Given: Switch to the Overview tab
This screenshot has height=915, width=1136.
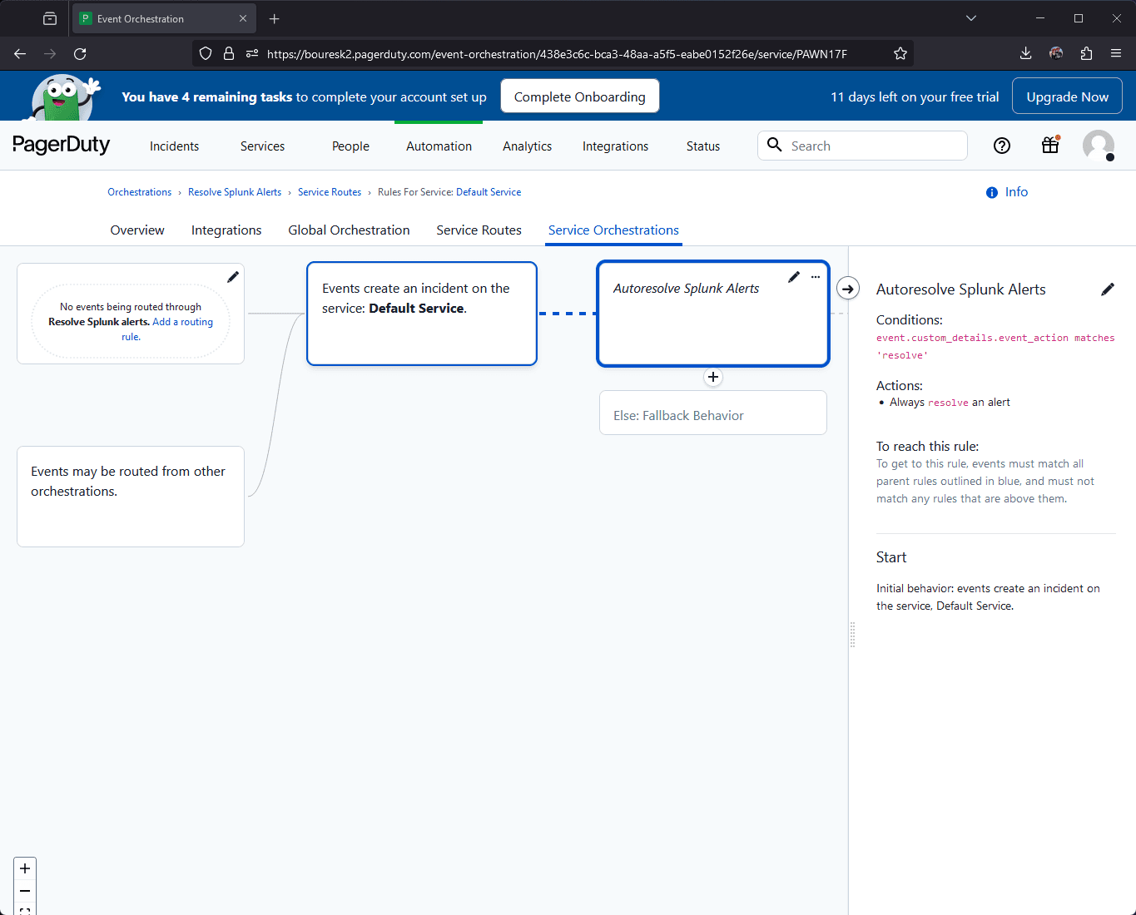Looking at the screenshot, I should tap(137, 230).
